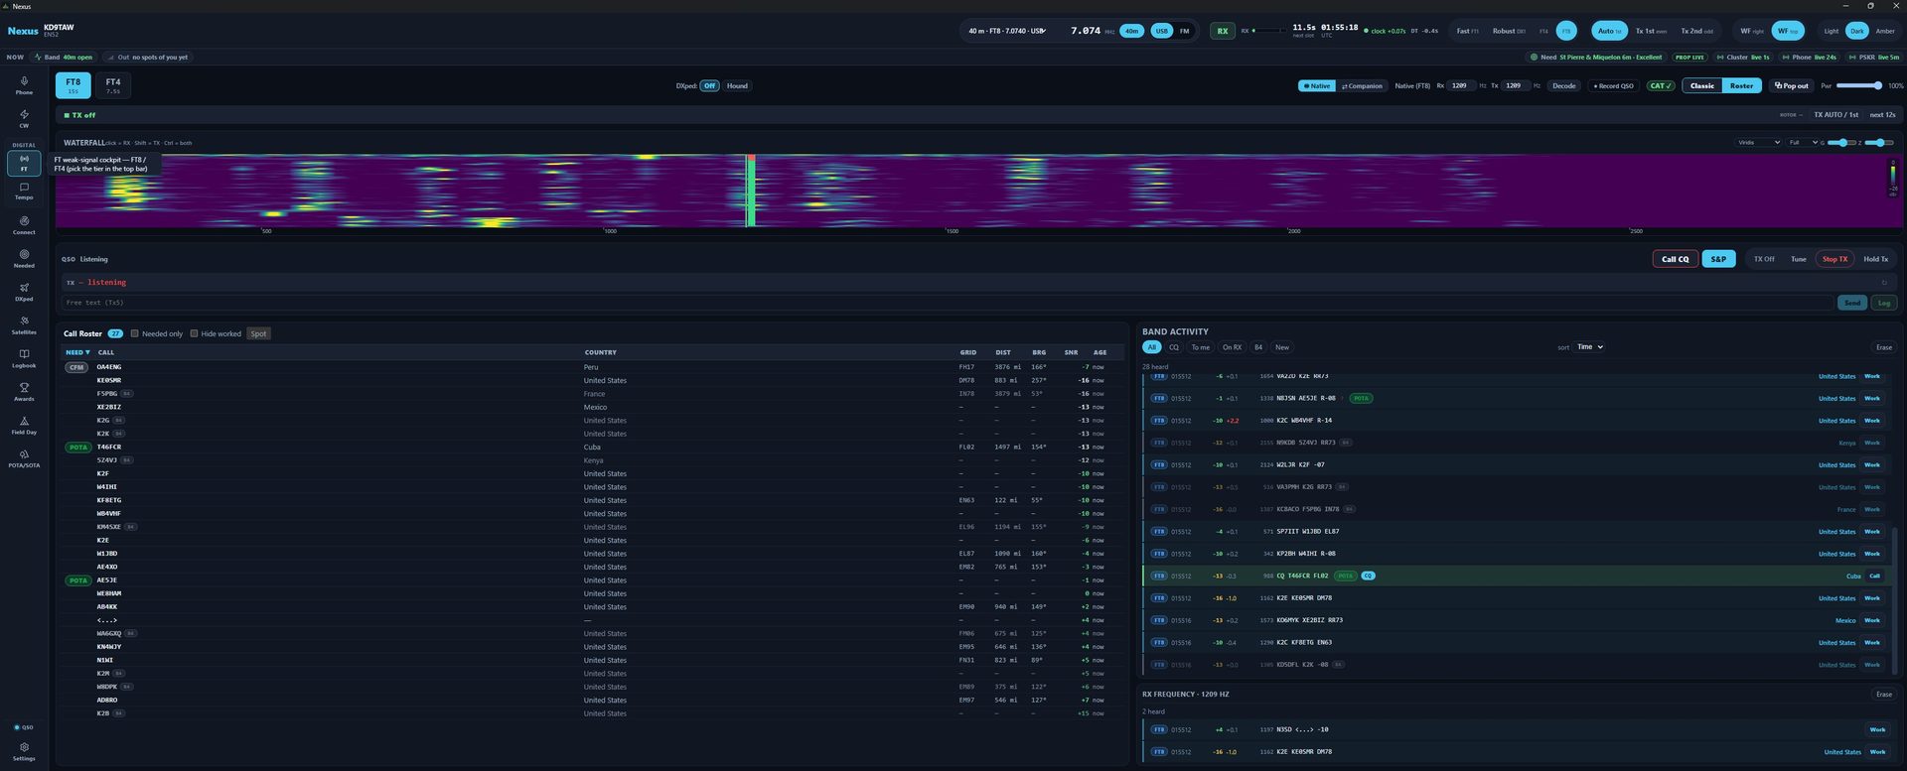Set DXped toggle to Off
Viewport: 1907px width, 771px height.
[x=709, y=85]
